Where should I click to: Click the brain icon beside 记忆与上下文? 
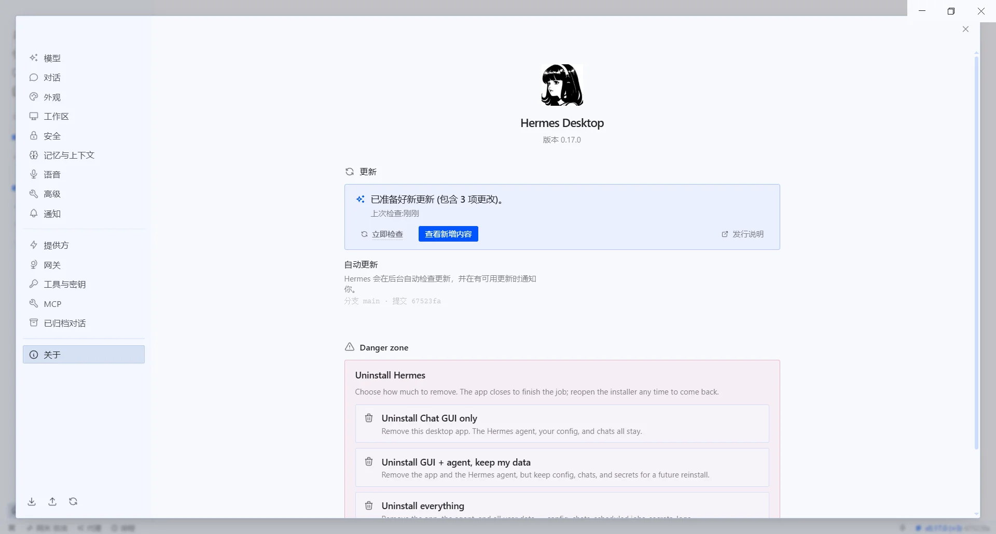click(34, 155)
